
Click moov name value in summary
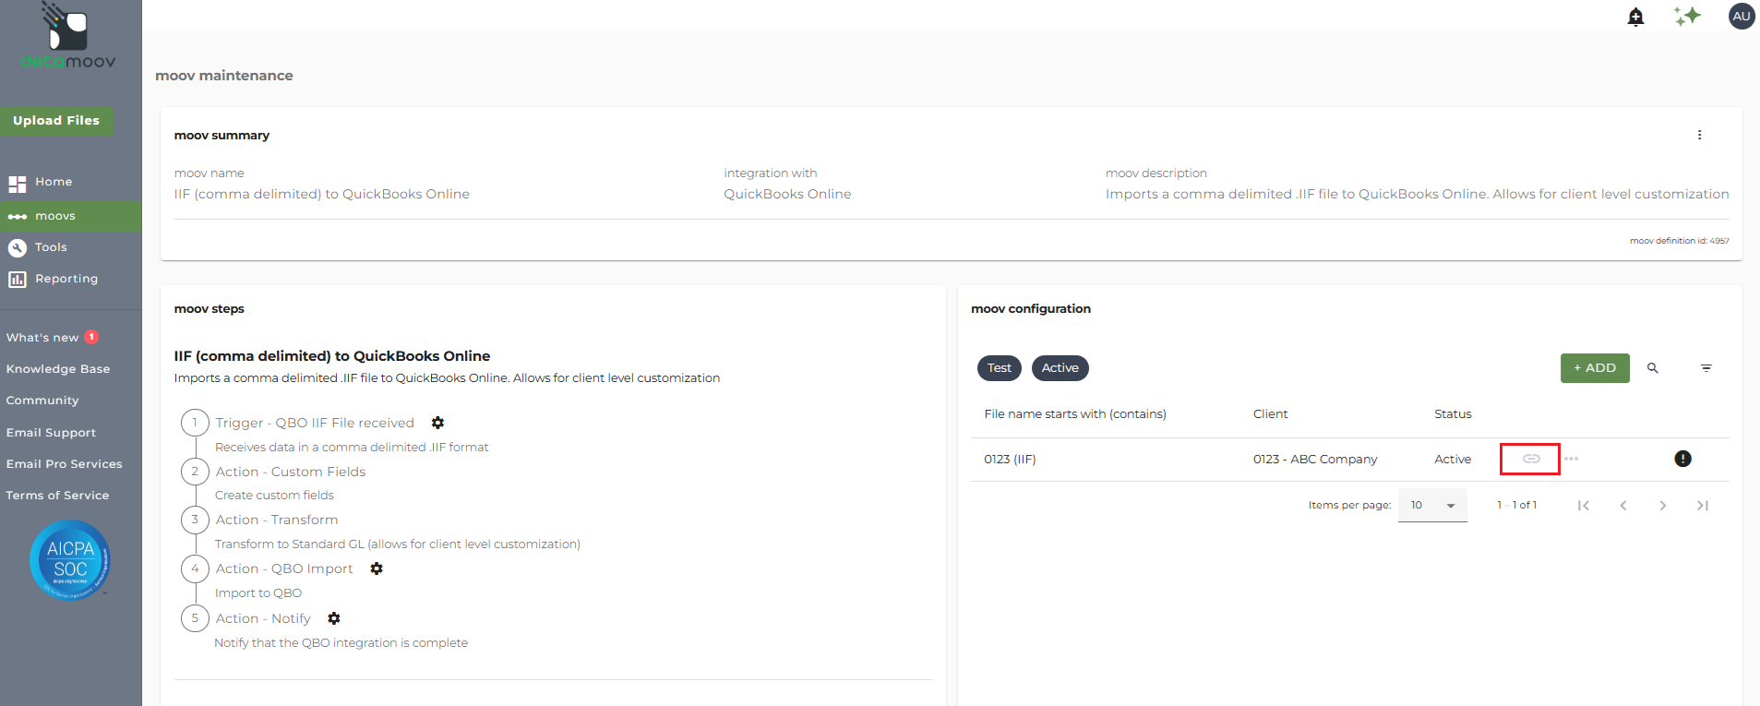click(322, 194)
